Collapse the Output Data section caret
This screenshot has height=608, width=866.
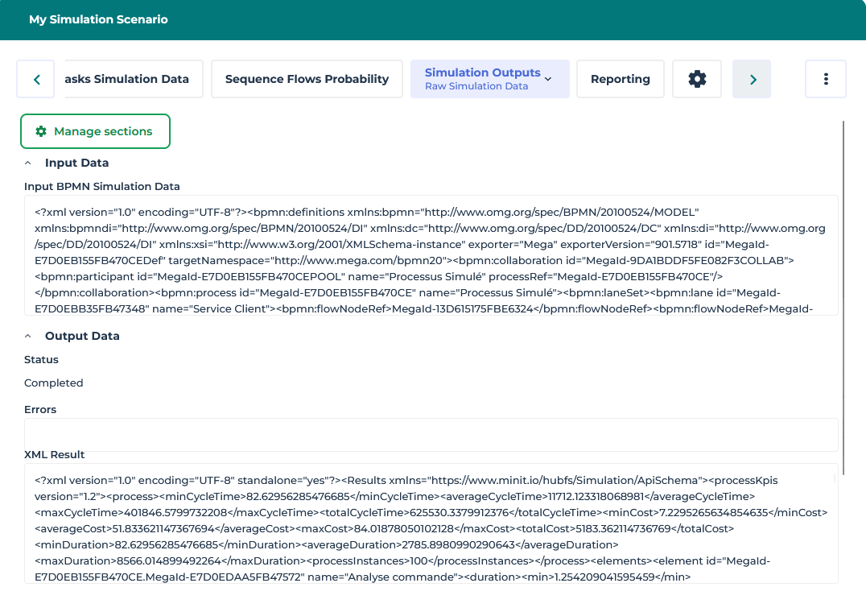point(28,337)
